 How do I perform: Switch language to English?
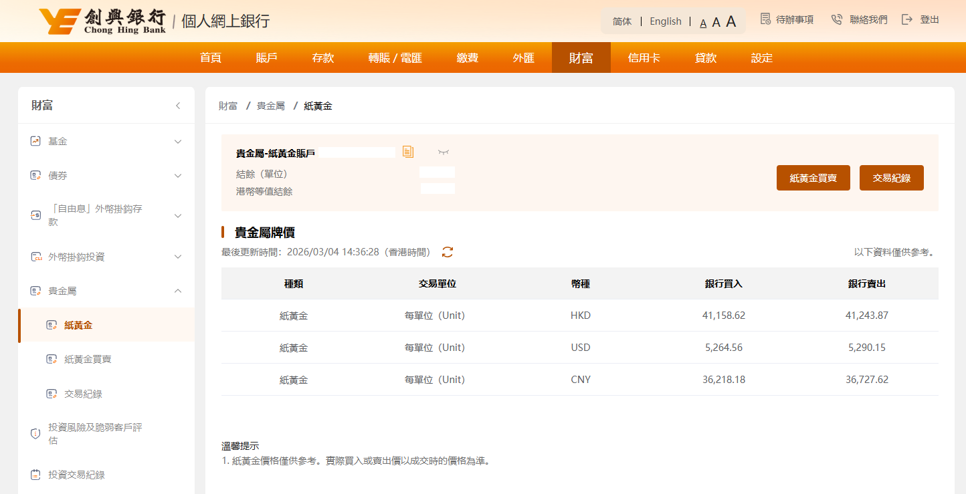click(x=665, y=21)
